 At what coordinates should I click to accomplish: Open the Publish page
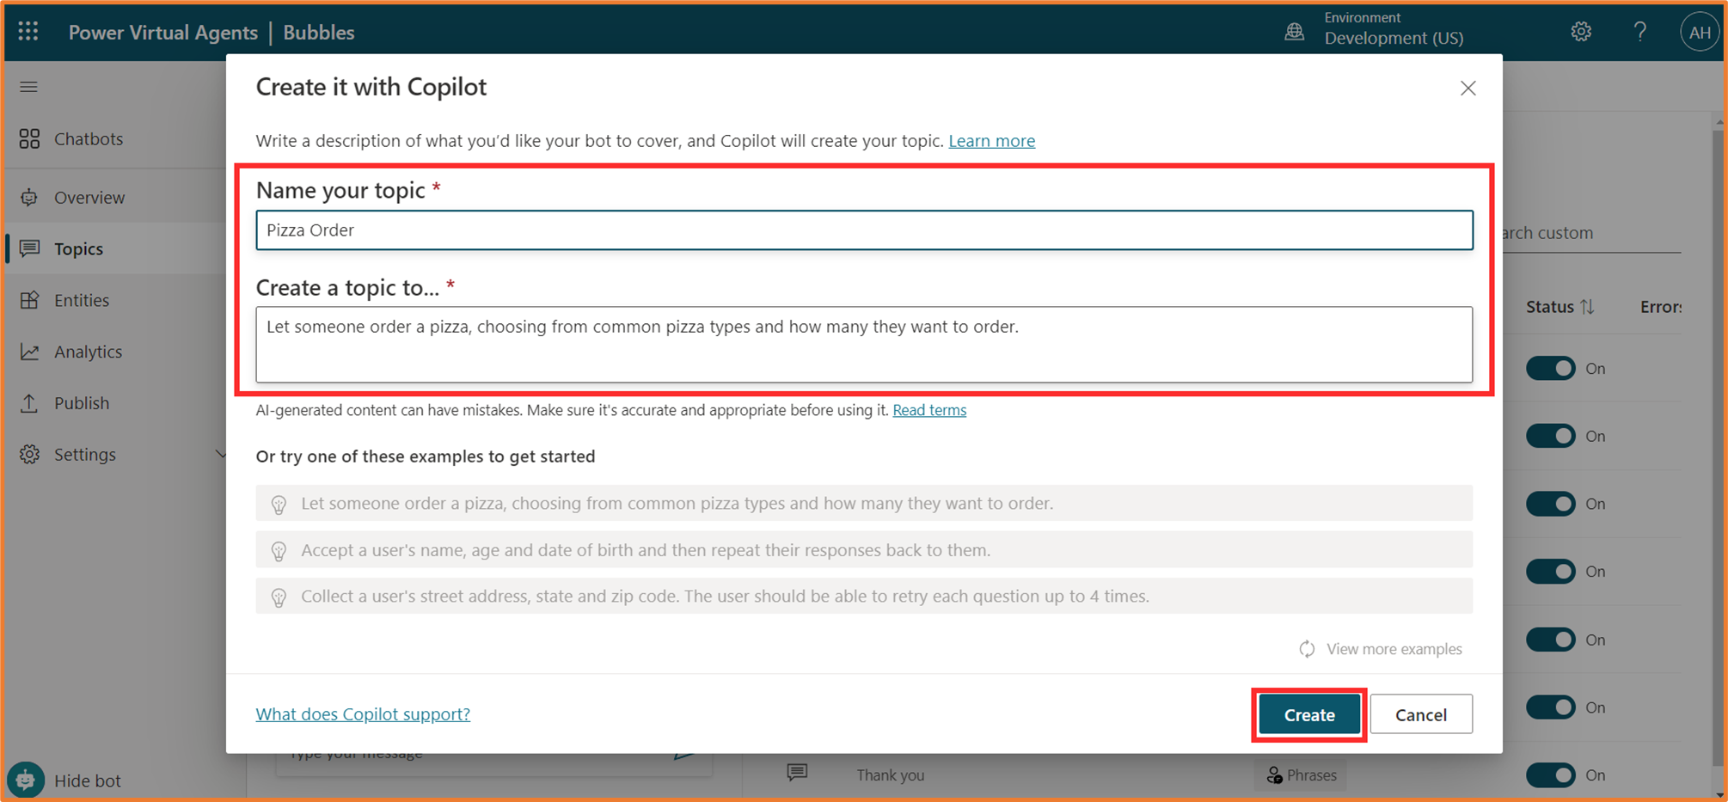pos(82,402)
